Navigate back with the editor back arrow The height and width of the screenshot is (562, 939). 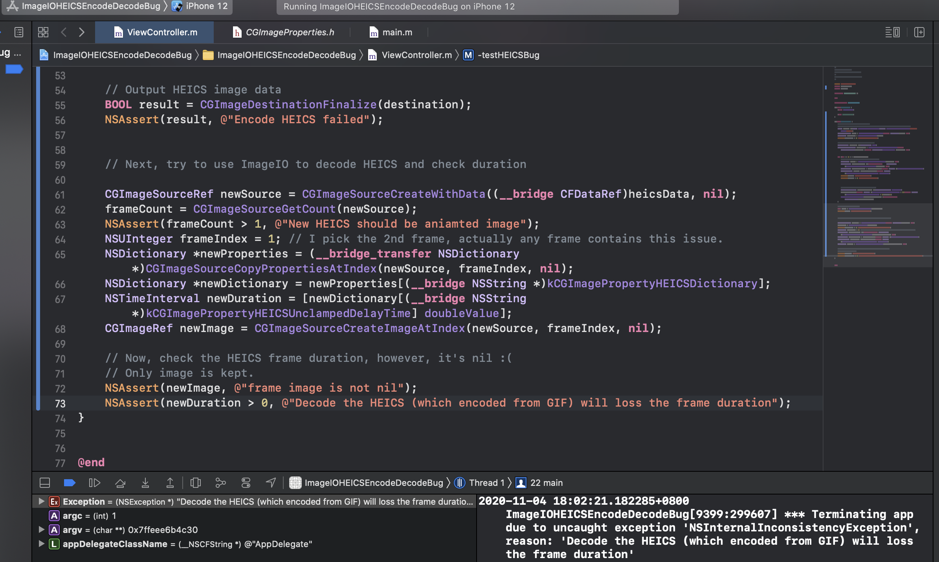point(64,32)
